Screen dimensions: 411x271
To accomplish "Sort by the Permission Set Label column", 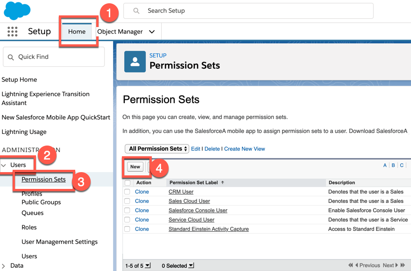I will (x=193, y=182).
